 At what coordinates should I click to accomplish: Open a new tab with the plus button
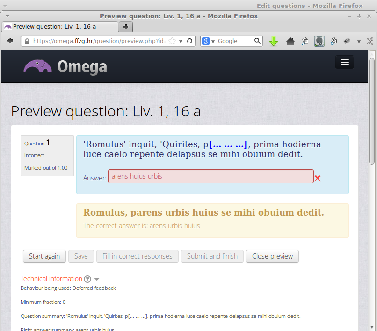tap(126, 27)
